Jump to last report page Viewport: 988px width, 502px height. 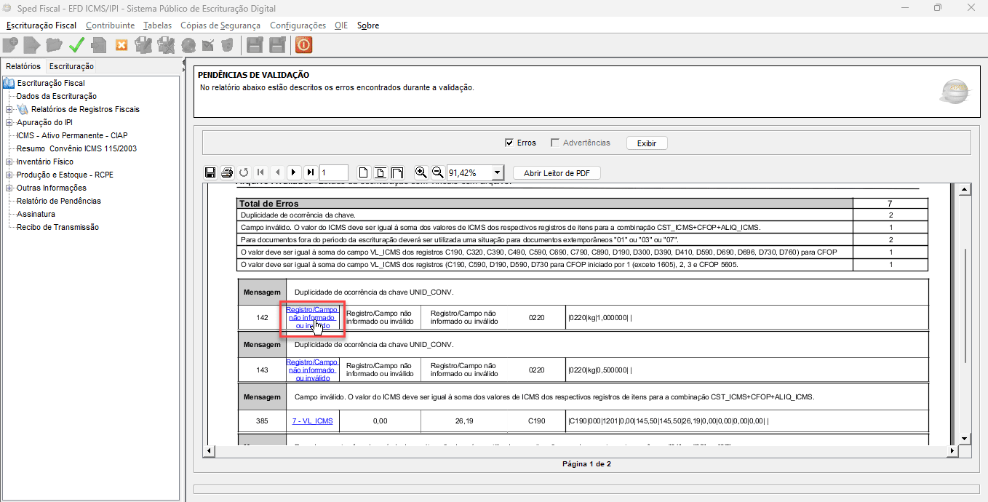pyautogui.click(x=310, y=172)
